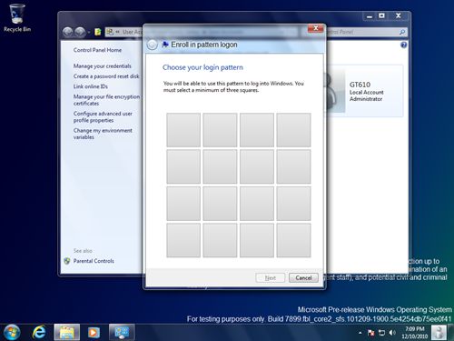Open Control Panel Home link
This screenshot has width=454, height=341.
click(97, 50)
